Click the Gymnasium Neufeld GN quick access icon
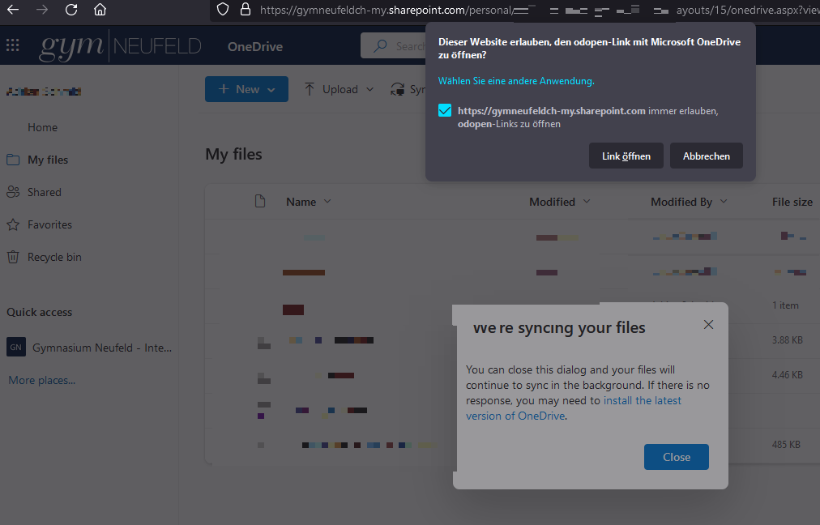The image size is (820, 525). pyautogui.click(x=15, y=348)
